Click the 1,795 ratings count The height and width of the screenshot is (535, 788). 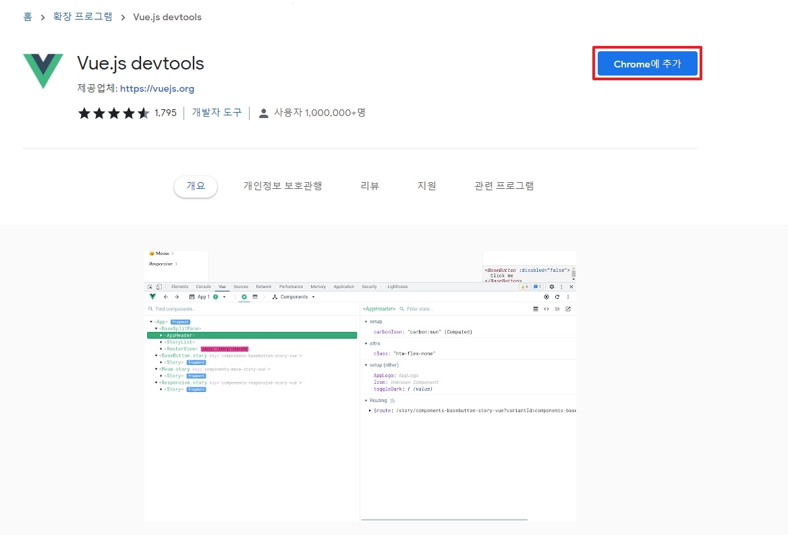[165, 113]
